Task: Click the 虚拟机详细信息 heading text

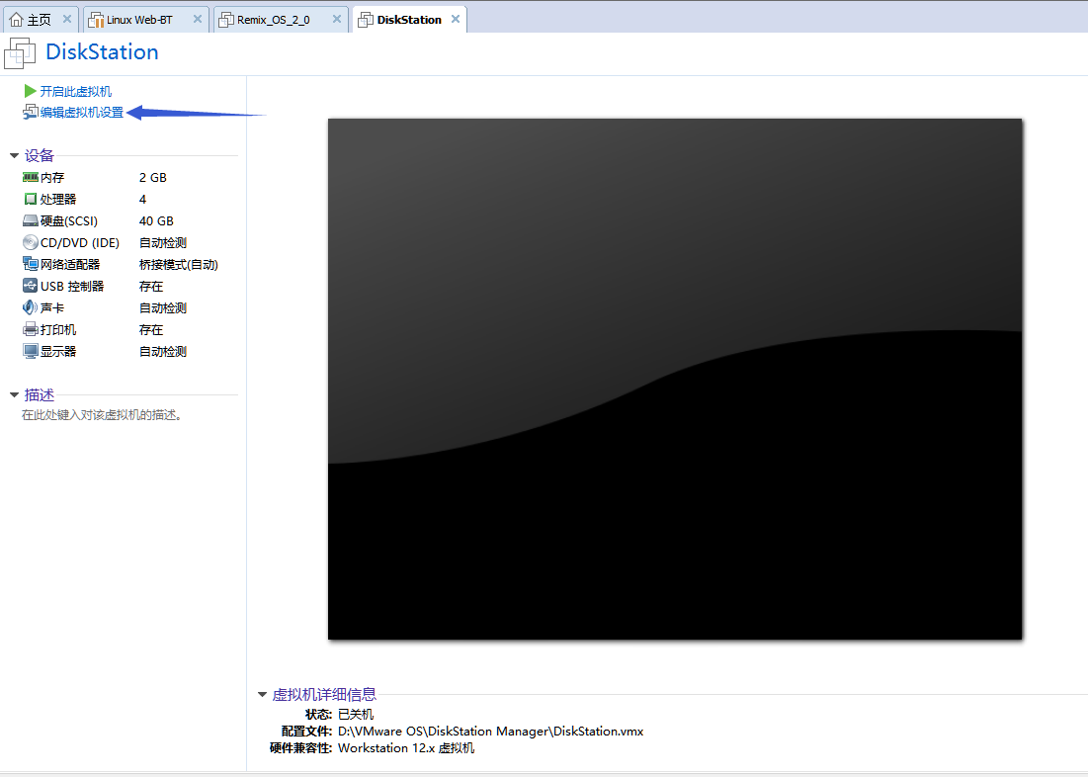Action: pyautogui.click(x=324, y=694)
